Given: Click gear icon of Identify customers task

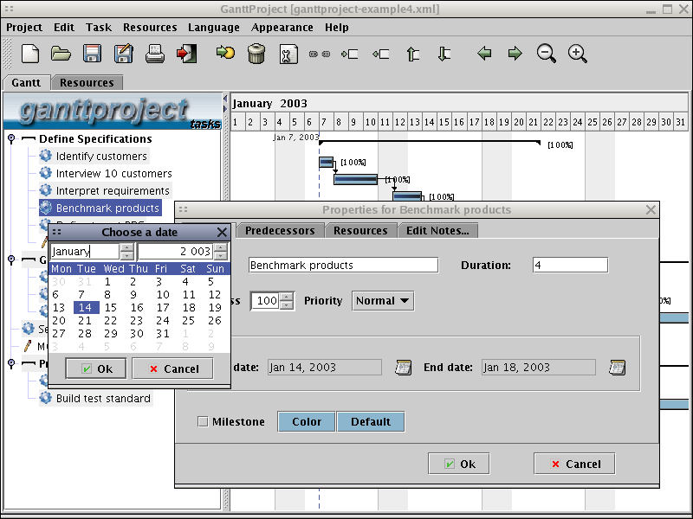Looking at the screenshot, I should 46,156.
